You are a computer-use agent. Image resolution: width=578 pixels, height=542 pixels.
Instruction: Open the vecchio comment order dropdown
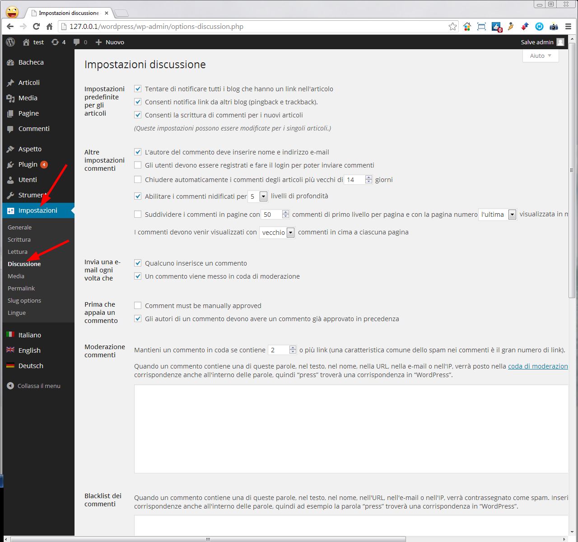pos(277,233)
